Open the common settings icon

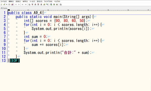pos(54,5)
